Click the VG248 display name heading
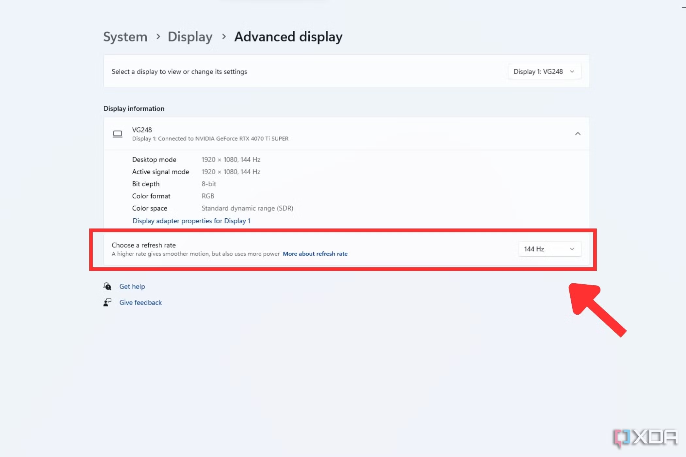Viewport: 686px width, 457px height. tap(142, 130)
